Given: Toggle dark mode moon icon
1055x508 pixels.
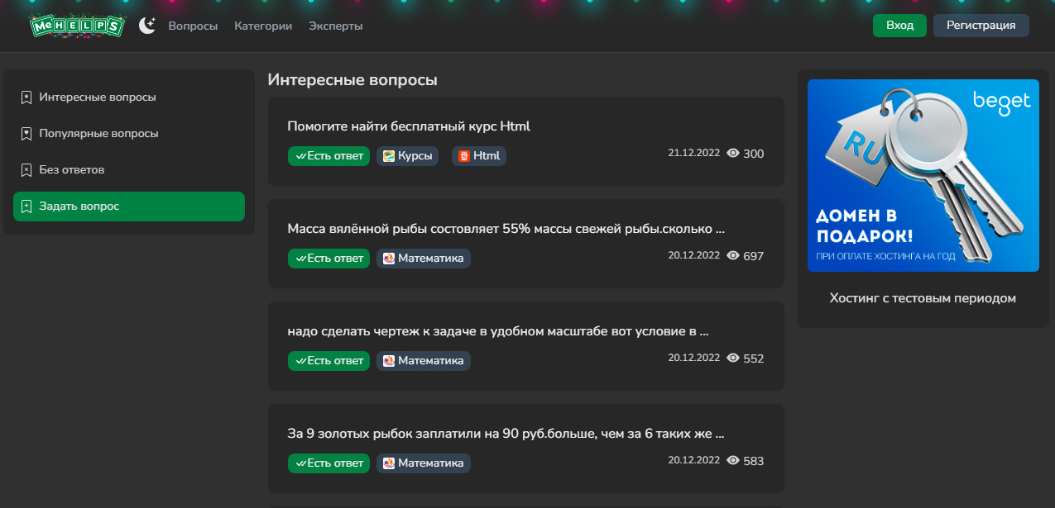Looking at the screenshot, I should (147, 26).
